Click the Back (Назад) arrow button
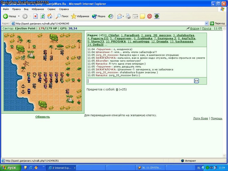 click(x=9, y=16)
